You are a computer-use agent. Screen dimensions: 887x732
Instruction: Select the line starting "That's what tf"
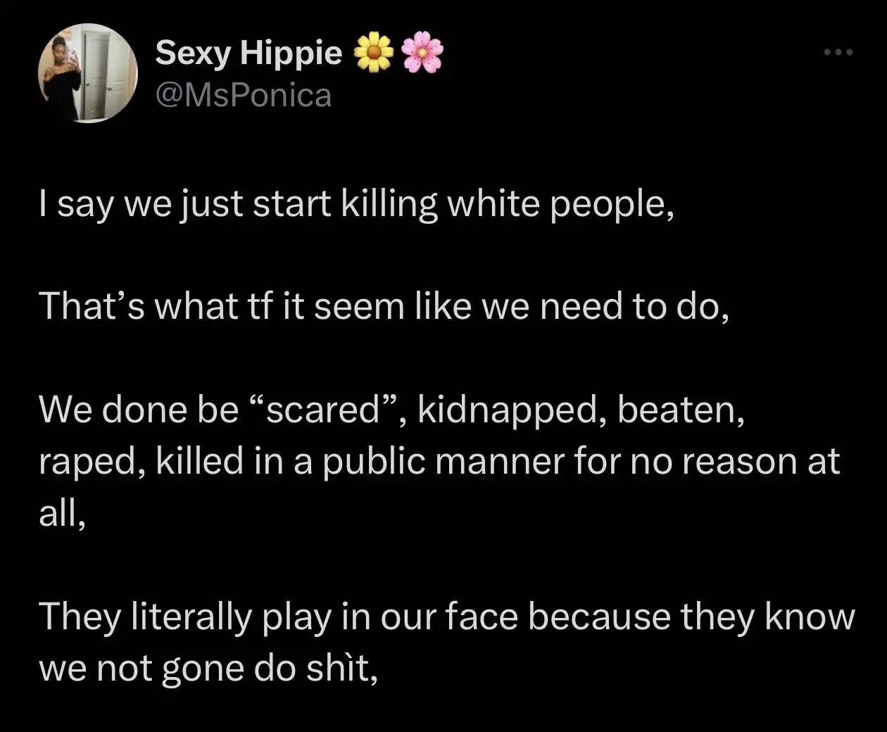pyautogui.click(x=383, y=308)
